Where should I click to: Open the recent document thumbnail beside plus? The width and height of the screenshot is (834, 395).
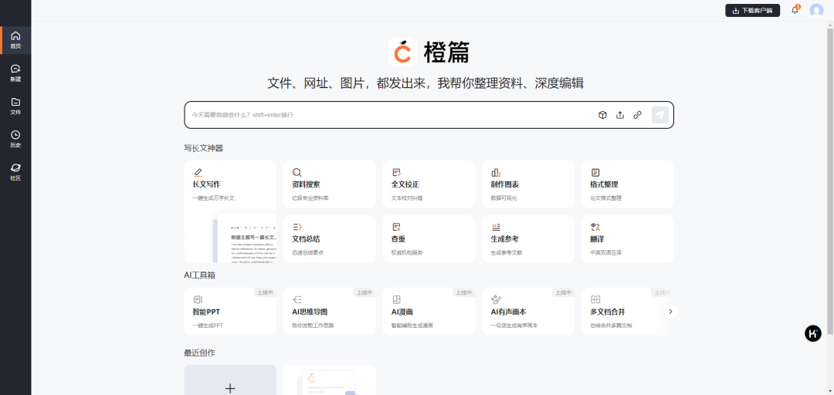[329, 380]
